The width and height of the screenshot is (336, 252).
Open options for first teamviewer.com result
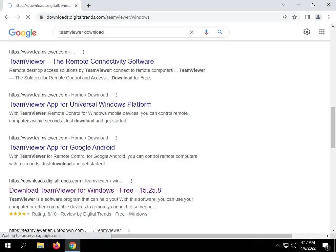pyautogui.click(x=83, y=52)
